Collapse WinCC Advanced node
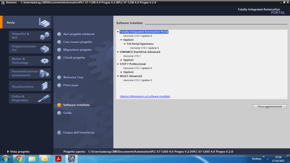 [x=118, y=76]
